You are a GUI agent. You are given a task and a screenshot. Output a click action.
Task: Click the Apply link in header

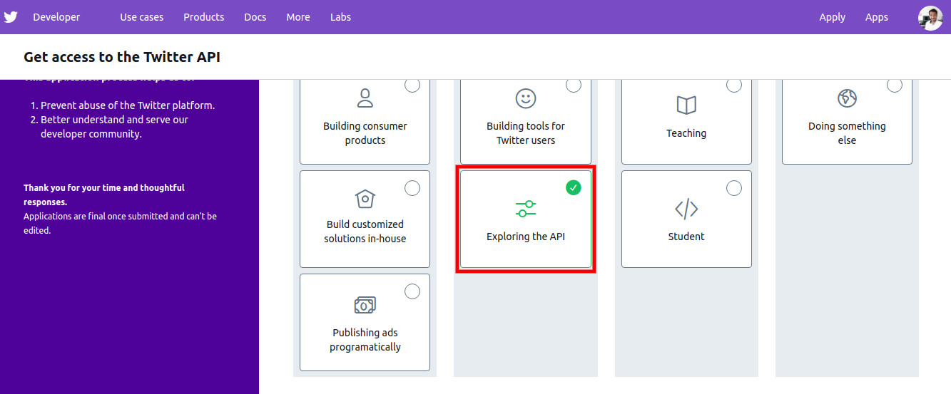832,17
